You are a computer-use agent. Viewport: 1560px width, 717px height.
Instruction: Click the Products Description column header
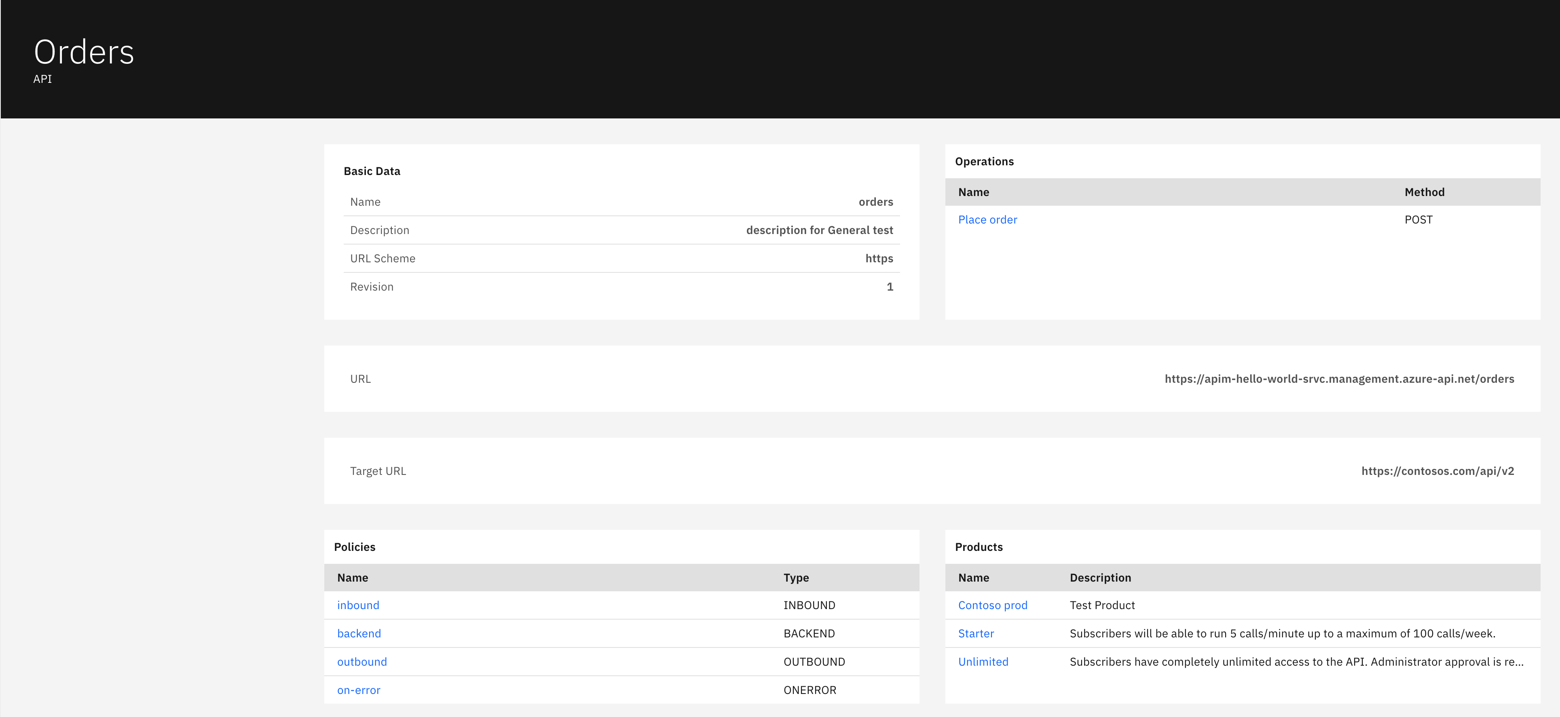(x=1100, y=578)
